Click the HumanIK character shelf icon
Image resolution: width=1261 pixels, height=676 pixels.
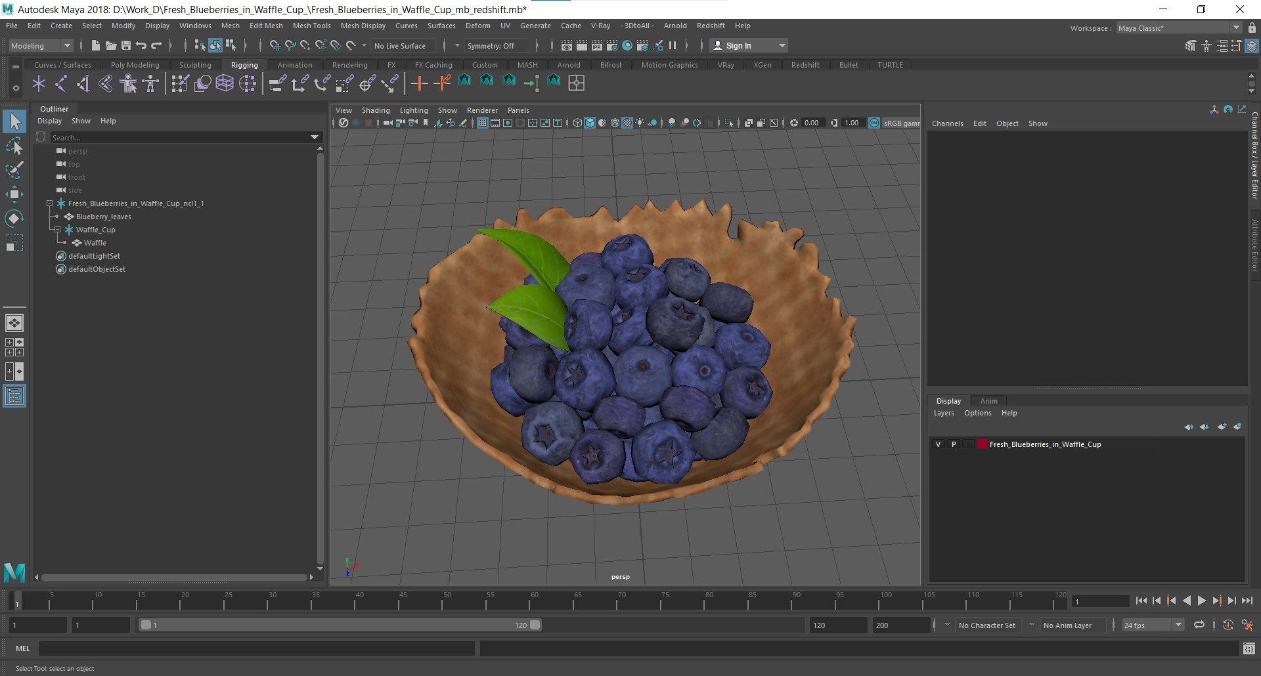click(129, 83)
